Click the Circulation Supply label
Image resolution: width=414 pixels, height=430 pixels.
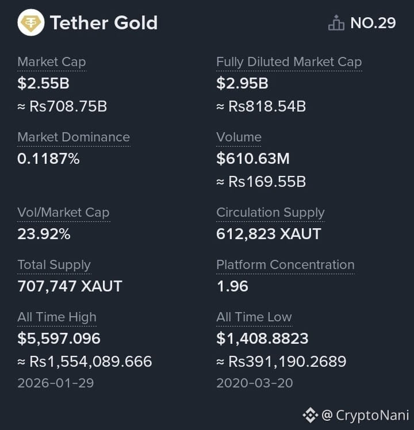270,213
